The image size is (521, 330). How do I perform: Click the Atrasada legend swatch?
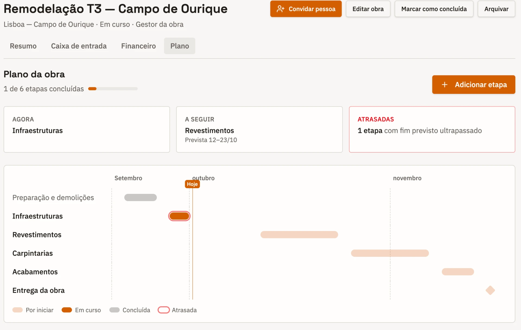point(164,310)
